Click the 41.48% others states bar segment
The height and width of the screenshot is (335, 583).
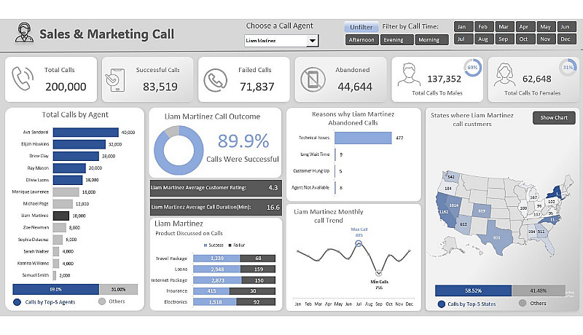coord(539,291)
